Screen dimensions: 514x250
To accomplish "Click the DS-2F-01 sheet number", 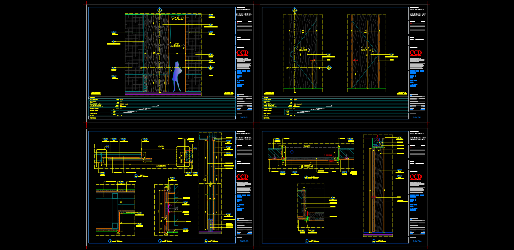I will click(244, 117).
